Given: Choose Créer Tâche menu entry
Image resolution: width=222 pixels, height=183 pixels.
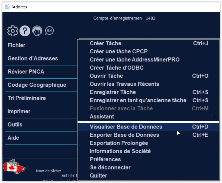Looking at the screenshot, I should pos(105,43).
